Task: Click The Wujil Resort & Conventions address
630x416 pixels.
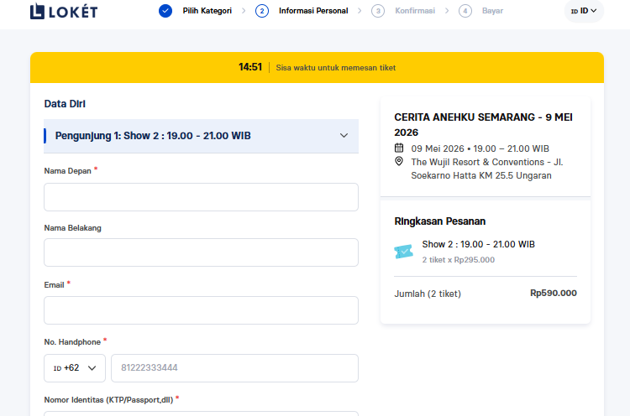Action: pos(487,169)
